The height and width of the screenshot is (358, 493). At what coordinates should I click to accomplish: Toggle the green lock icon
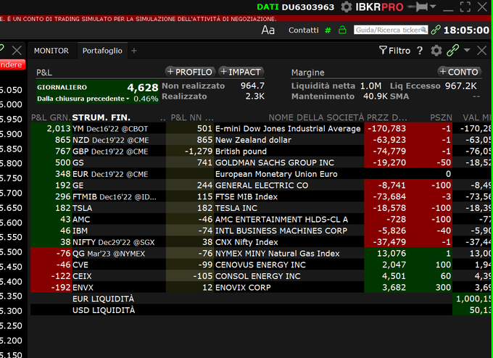click(342, 30)
